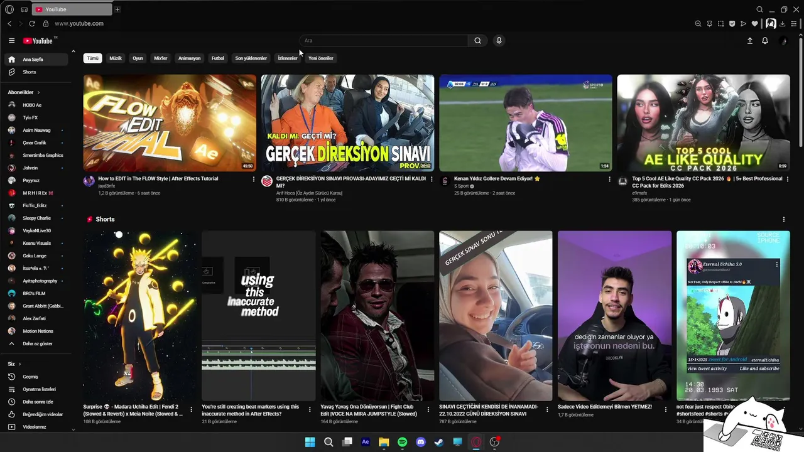Viewport: 804px width, 452px height.
Task: Open Daha sonra izle in the sidebar
Action: click(37, 402)
